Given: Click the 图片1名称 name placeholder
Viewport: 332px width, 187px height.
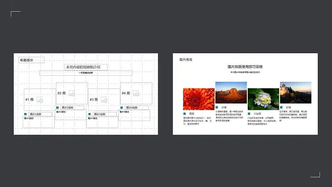Looking at the screenshot, I should 40,114.
